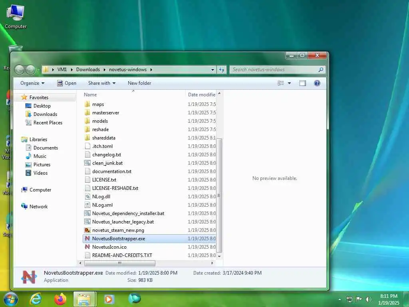The height and width of the screenshot is (307, 409).
Task: Open volume control in system tray
Action: tap(368, 299)
